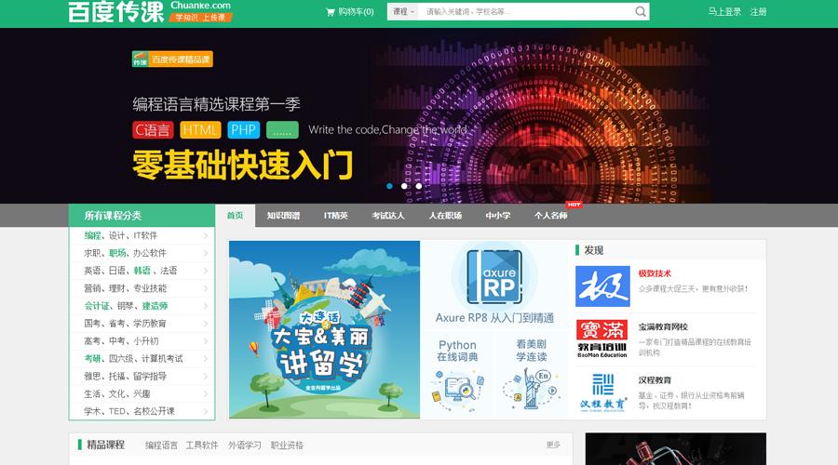Expand the 英语、日语、韩语、法语 category arrow
Viewport: 838px width, 465px height.
tap(206, 271)
